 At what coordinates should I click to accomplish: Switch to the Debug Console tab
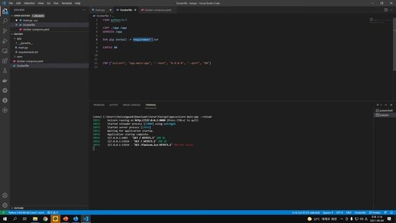pyautogui.click(x=132, y=105)
